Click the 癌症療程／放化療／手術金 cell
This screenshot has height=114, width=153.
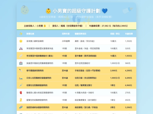pyautogui.click(x=86, y=108)
